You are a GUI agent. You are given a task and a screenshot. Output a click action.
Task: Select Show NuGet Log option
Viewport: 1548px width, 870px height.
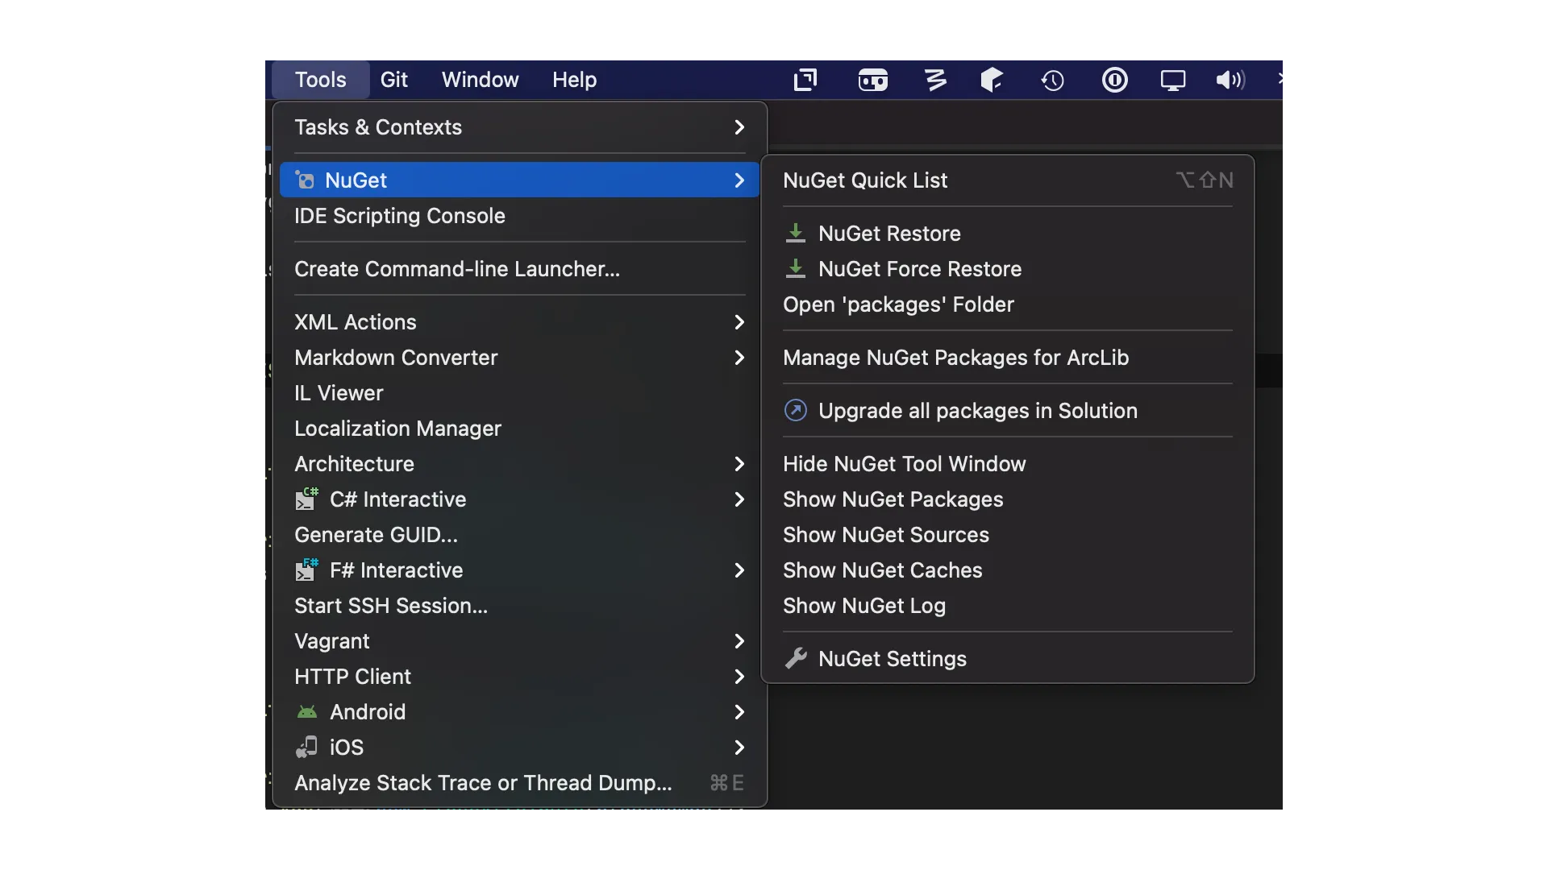pyautogui.click(x=864, y=606)
